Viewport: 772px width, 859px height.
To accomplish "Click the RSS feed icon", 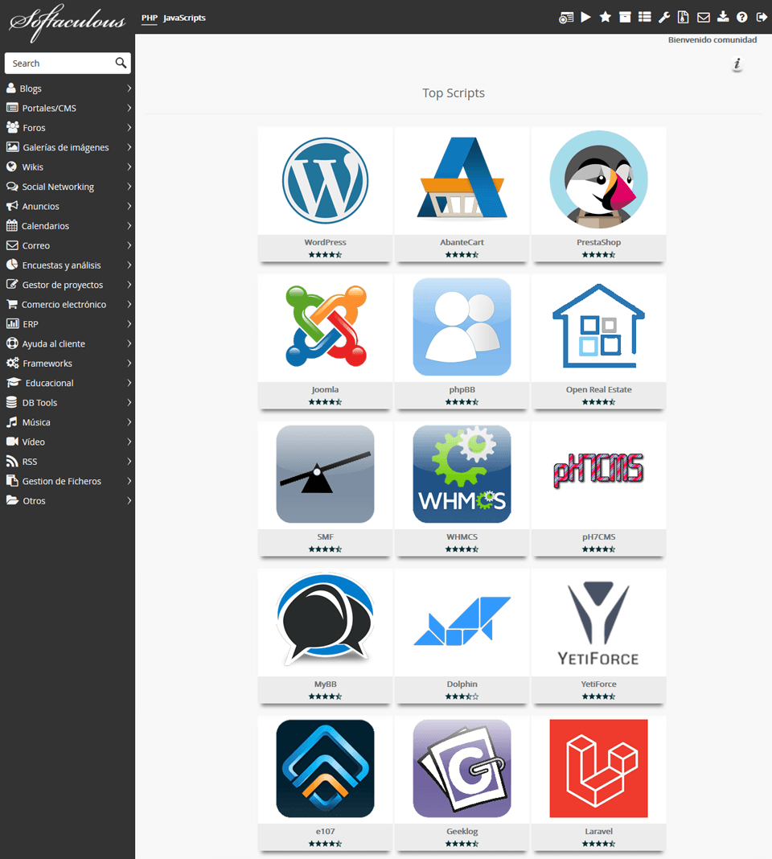I will tap(11, 462).
